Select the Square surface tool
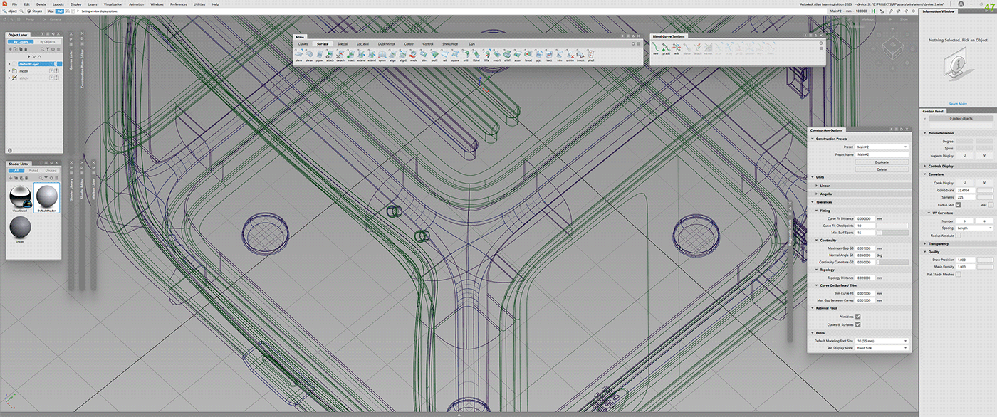Screen dimensions: 997x417 tap(455, 53)
